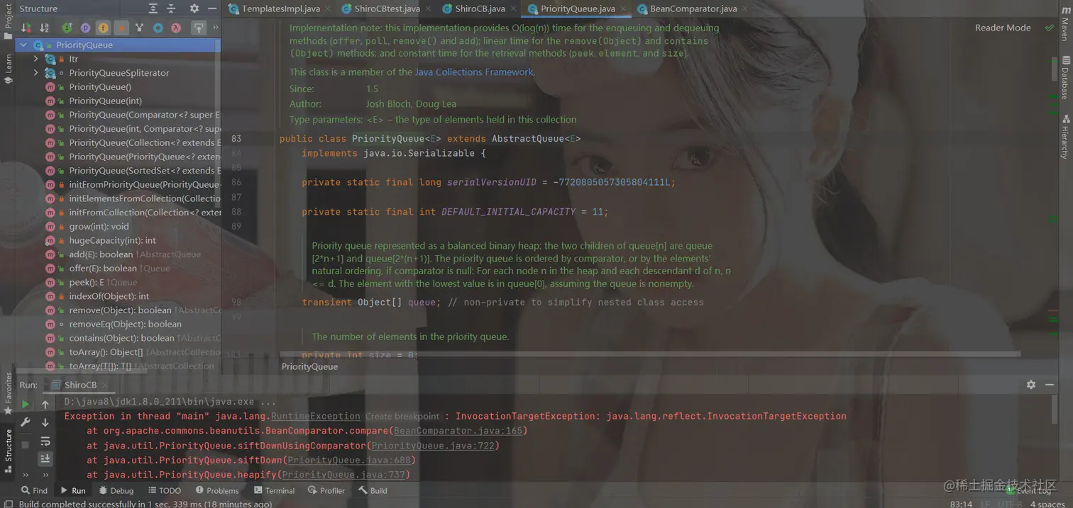Open PriorityQueue.java:688 stack trace link
The image size is (1073, 508).
(x=350, y=461)
